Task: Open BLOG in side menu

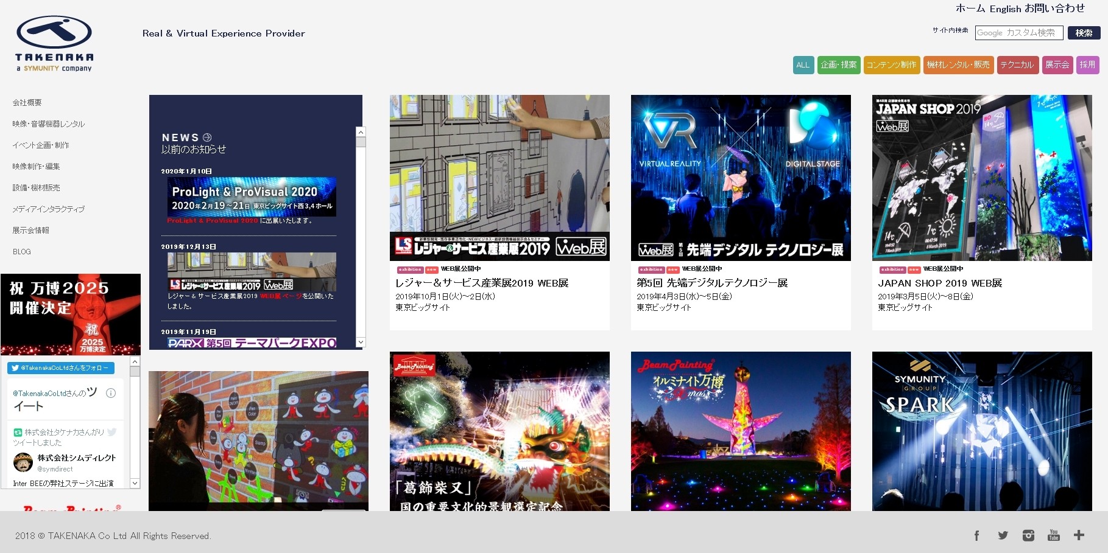Action: coord(22,252)
